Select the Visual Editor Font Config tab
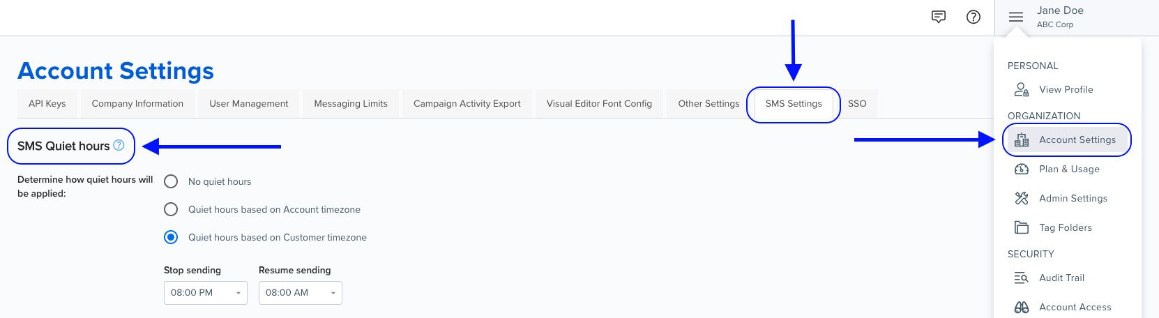The height and width of the screenshot is (318, 1159). point(599,103)
